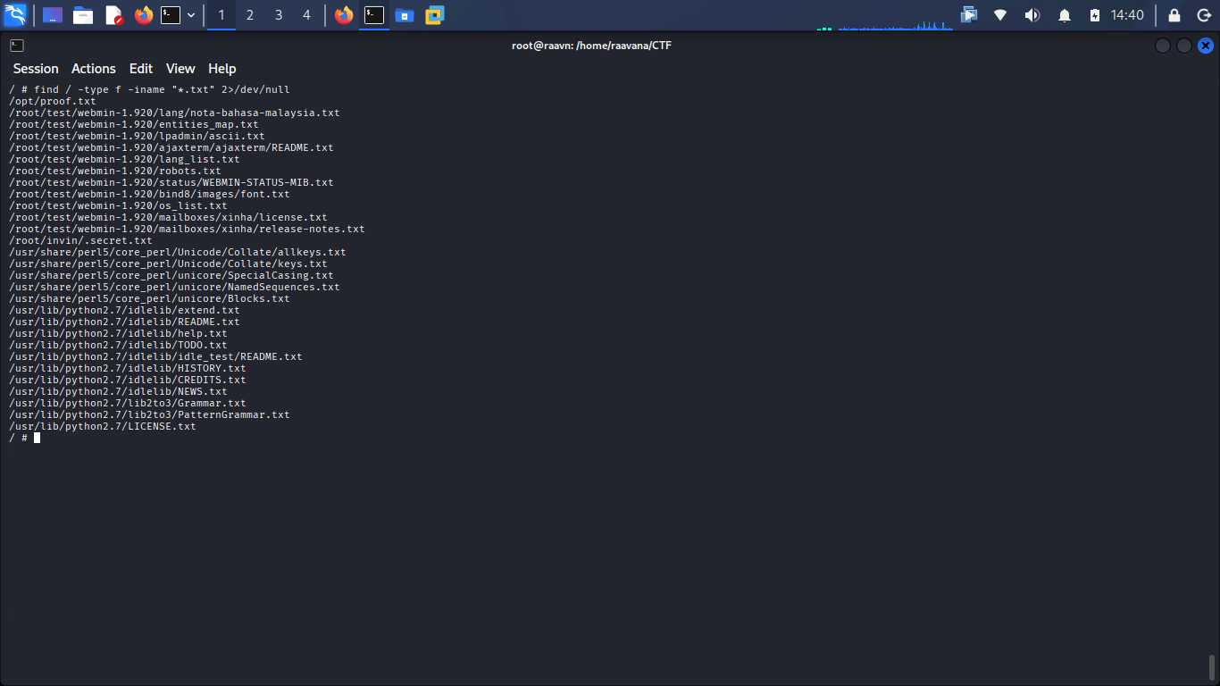Image resolution: width=1220 pixels, height=686 pixels.
Task: Click the idlelib/help.txt path
Action: coord(118,333)
